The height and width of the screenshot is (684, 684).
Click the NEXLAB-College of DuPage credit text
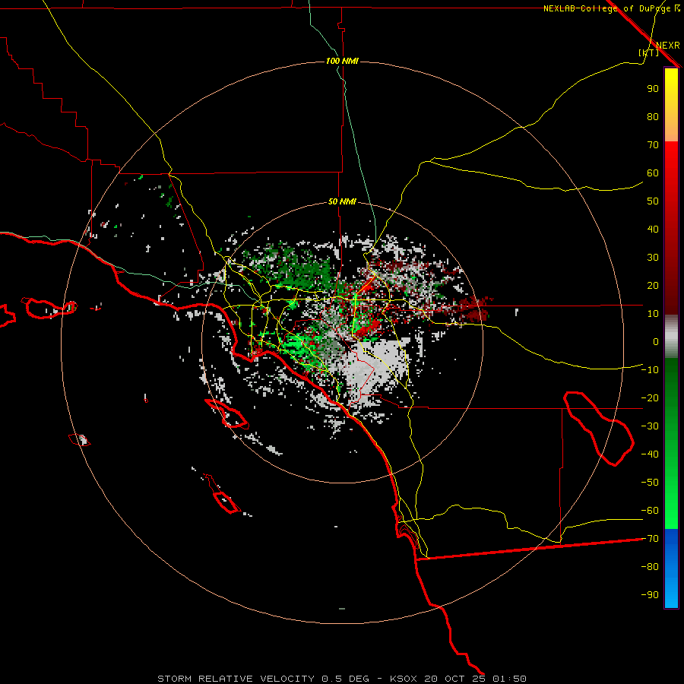coord(607,8)
